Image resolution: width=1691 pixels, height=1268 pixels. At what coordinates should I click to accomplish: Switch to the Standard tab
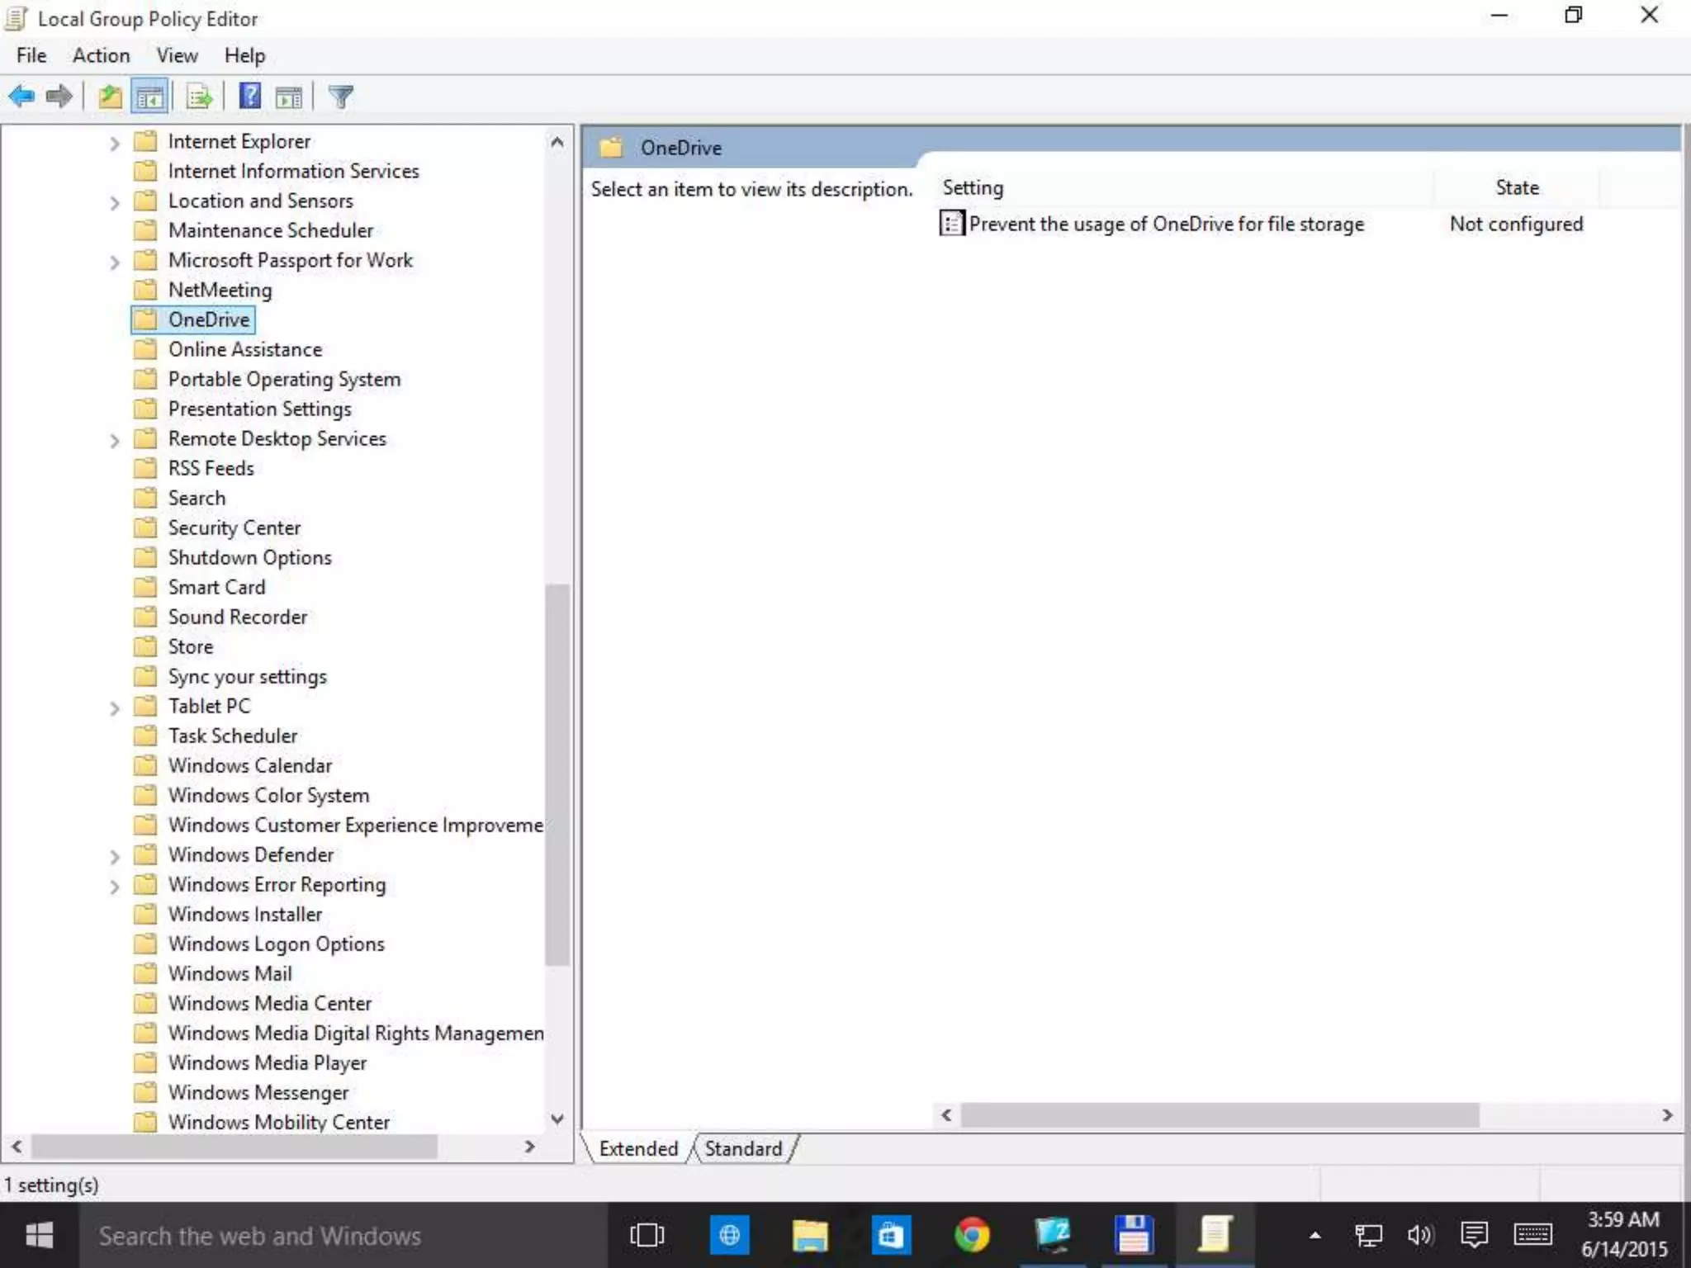743,1148
